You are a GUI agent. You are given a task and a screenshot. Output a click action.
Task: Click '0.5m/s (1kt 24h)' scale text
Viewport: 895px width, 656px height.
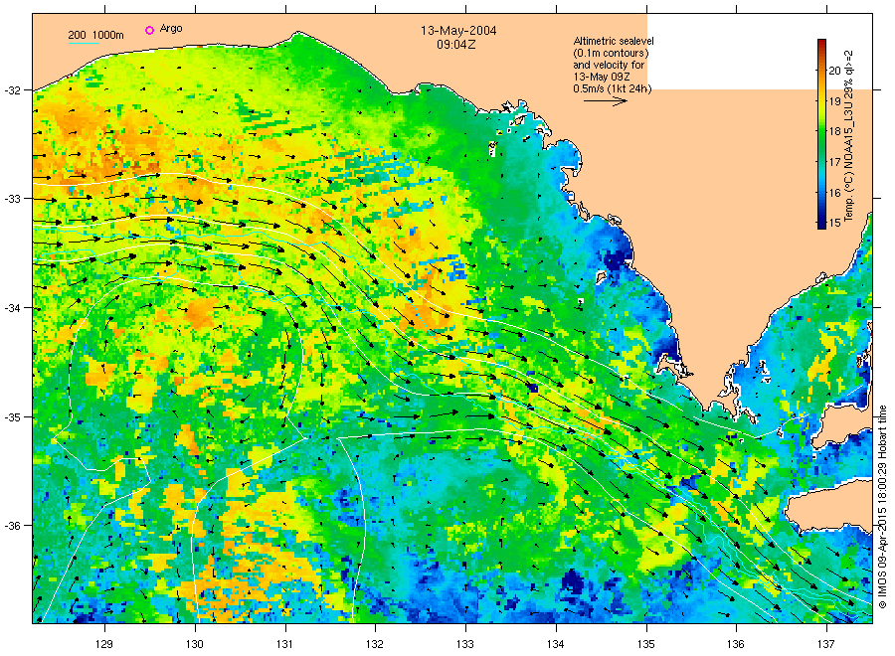613,88
